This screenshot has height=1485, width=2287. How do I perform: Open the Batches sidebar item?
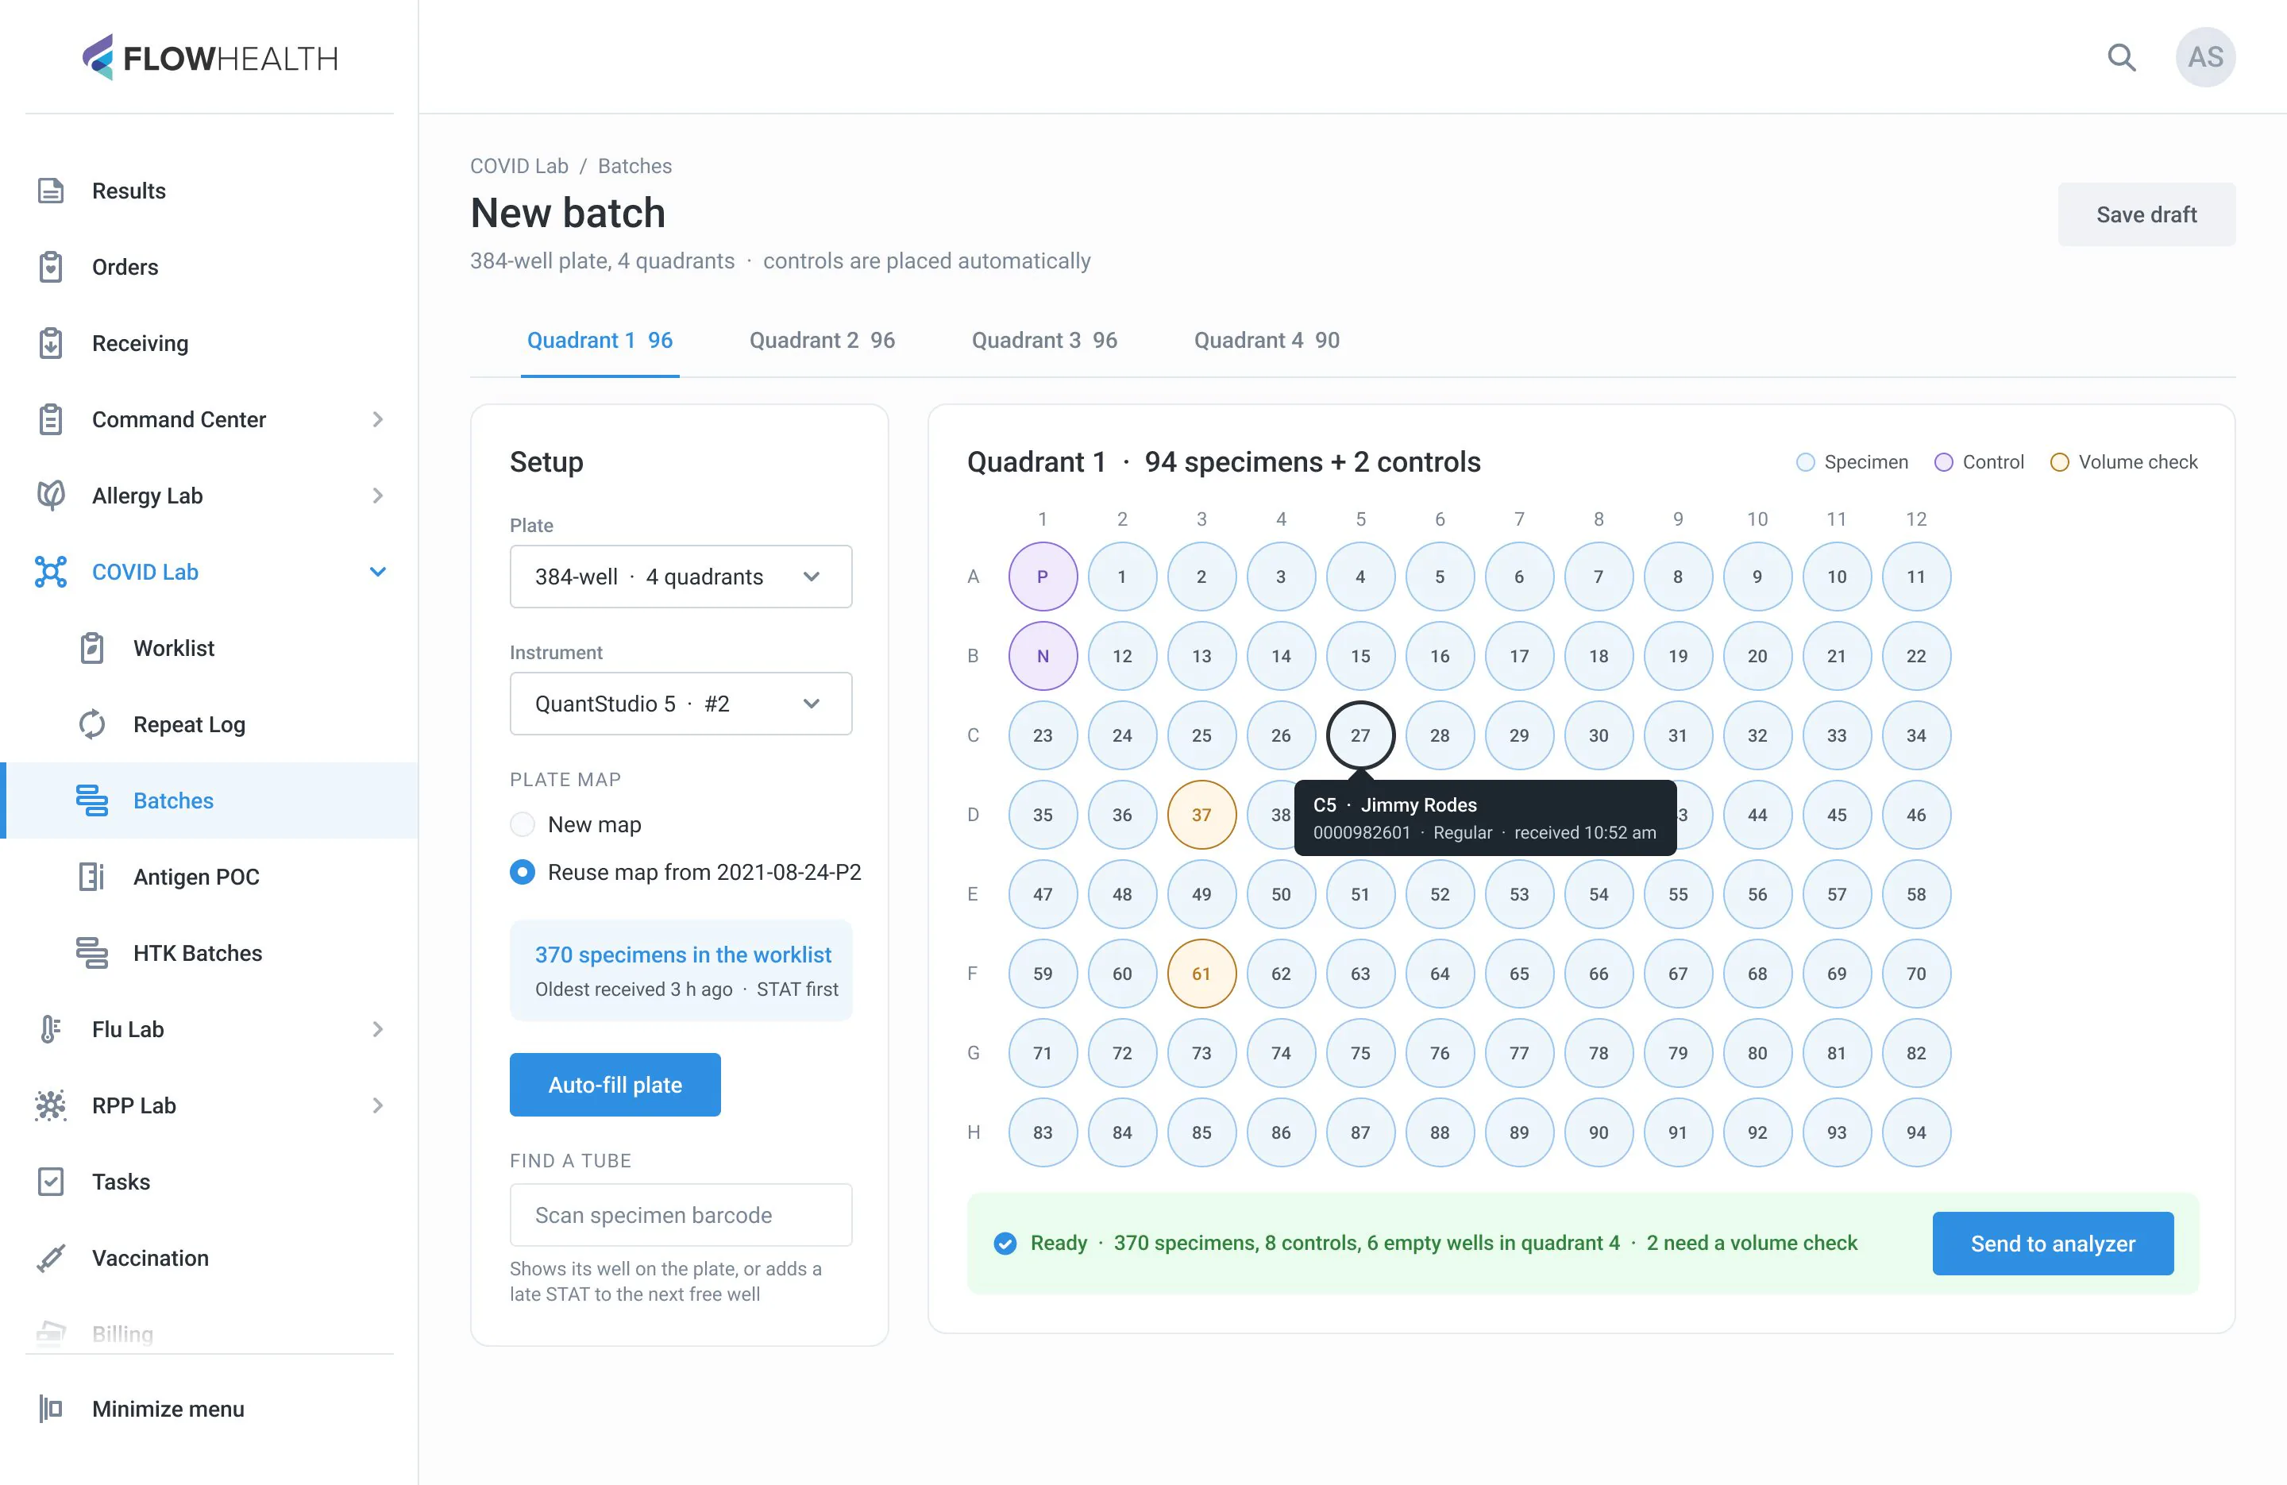(x=211, y=800)
